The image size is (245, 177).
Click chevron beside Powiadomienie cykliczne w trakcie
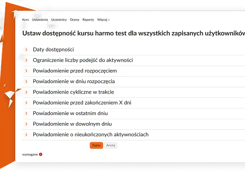tap(26, 92)
